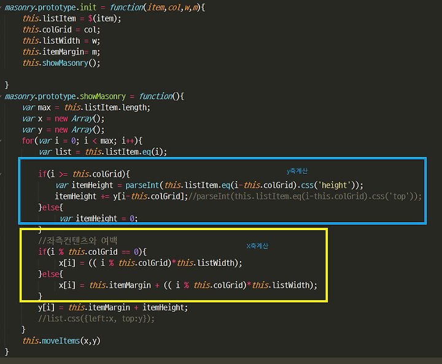The width and height of the screenshot is (442, 364).
Task: Click 'y[i] = this.itemMargin + itemHeight;'
Action: (113, 308)
